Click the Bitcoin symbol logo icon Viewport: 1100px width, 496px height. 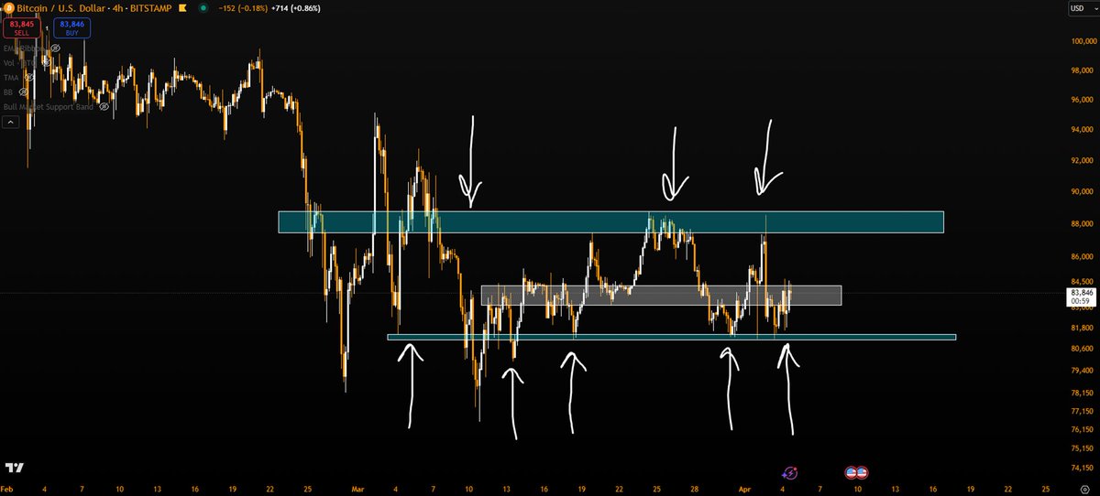(8, 7)
